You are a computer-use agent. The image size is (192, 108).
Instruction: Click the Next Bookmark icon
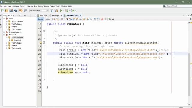coord(88,19)
